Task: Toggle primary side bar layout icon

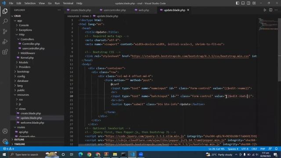Action: click(x=238, y=3)
